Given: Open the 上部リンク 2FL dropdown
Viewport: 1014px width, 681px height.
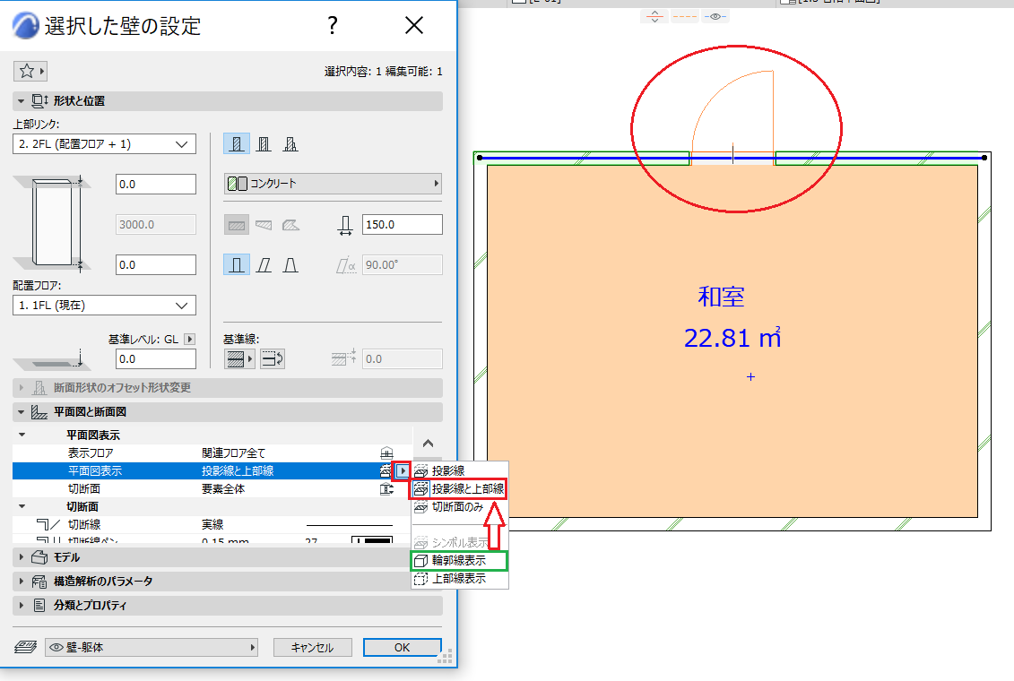Looking at the screenshot, I should click(x=104, y=144).
